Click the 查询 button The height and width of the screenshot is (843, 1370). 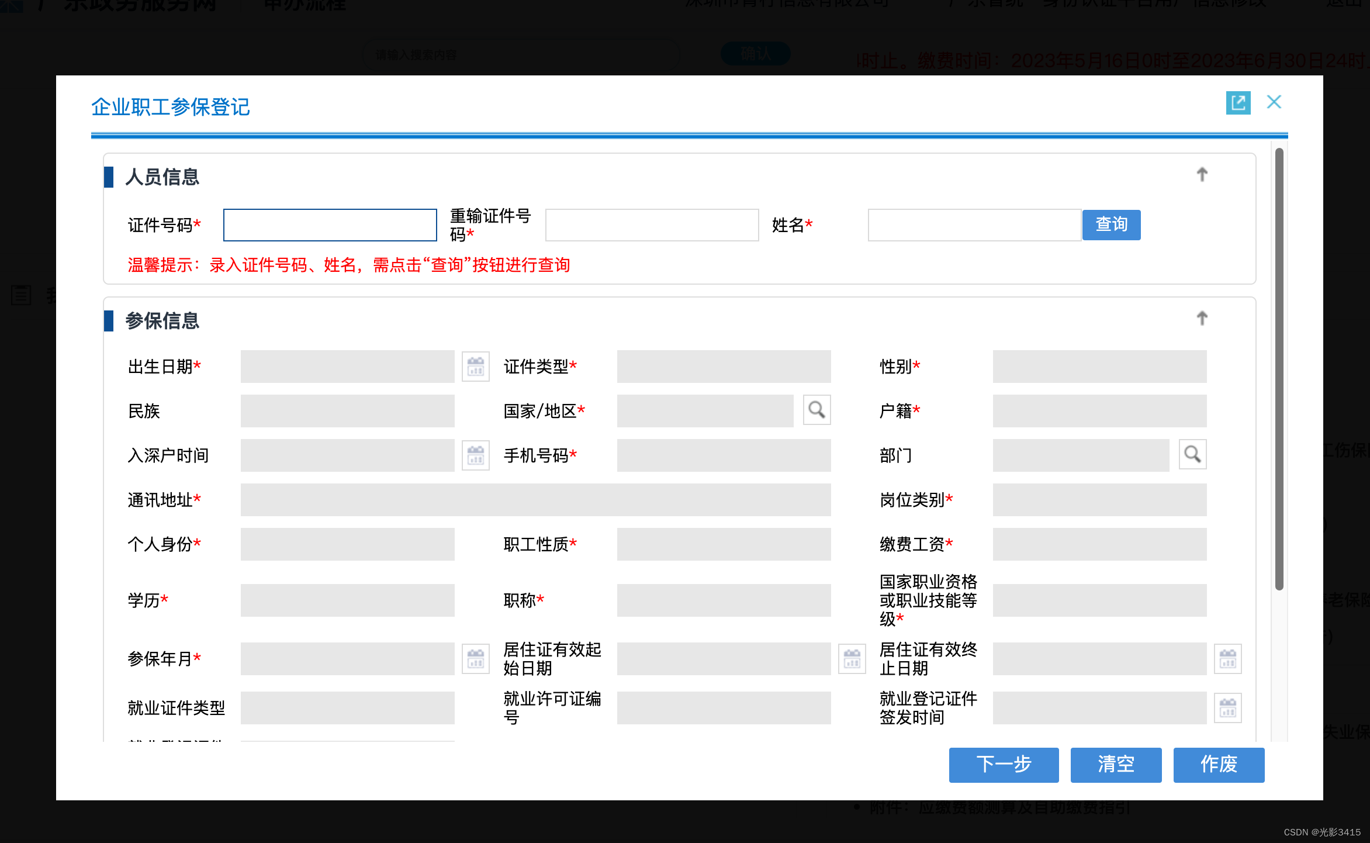pos(1111,224)
